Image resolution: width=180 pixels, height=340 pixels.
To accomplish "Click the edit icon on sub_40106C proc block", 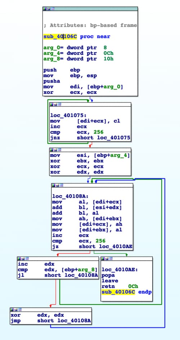I will click(49, 9).
